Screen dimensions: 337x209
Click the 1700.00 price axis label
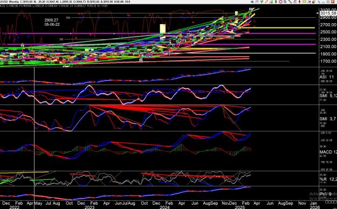point(328,61)
